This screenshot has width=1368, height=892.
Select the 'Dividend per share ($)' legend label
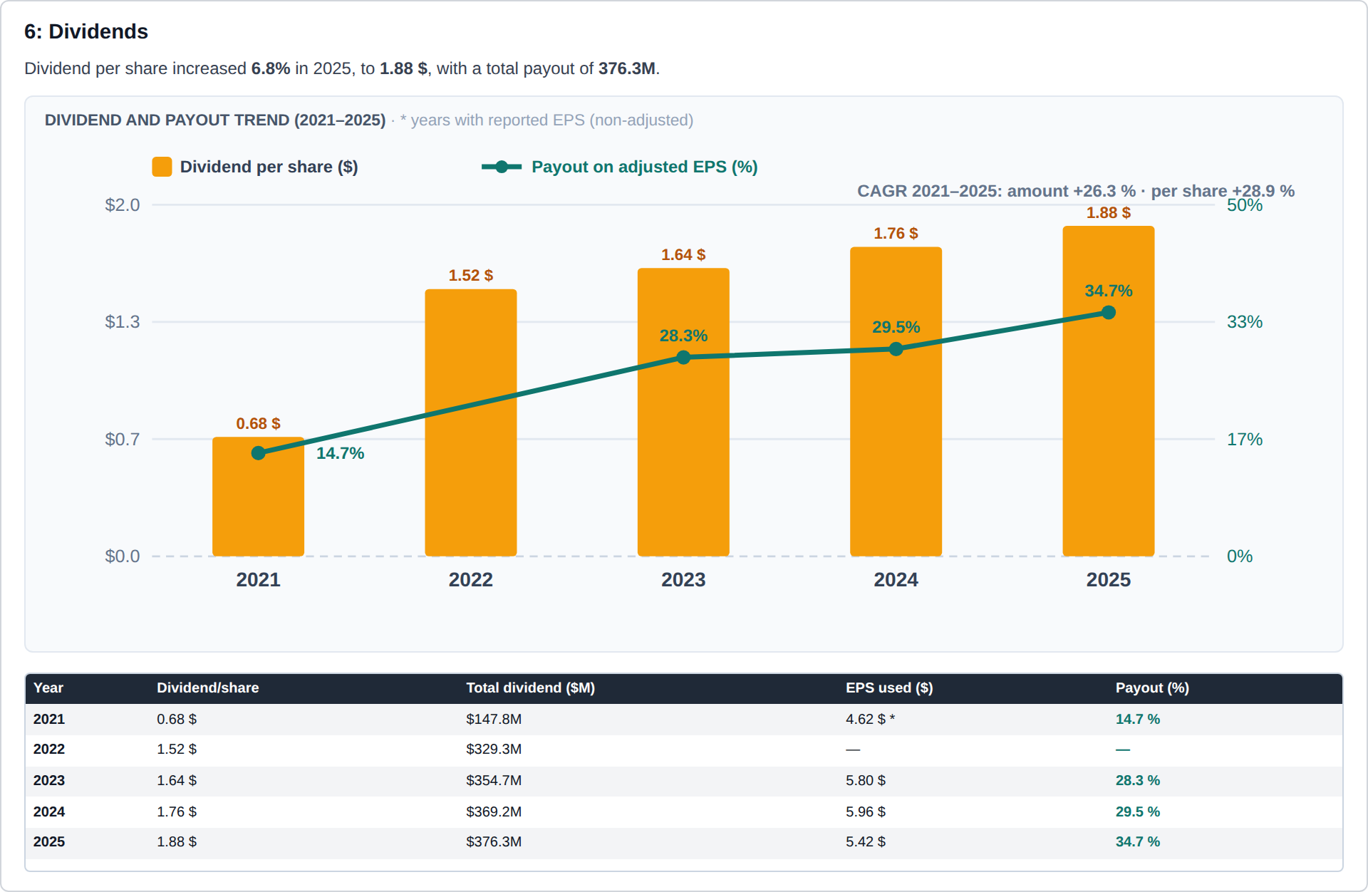(269, 167)
